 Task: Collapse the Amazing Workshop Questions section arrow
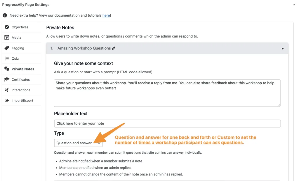[282, 49]
